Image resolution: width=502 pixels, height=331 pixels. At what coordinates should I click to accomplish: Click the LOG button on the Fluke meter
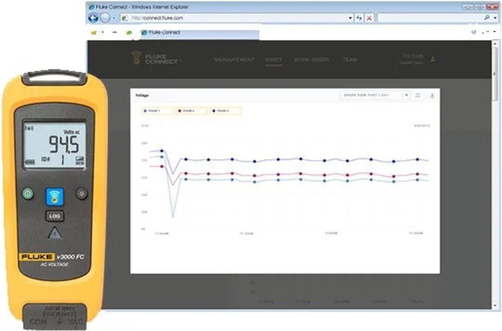coord(55,216)
